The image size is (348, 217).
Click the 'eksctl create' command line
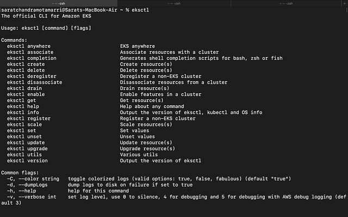[x=26, y=64]
